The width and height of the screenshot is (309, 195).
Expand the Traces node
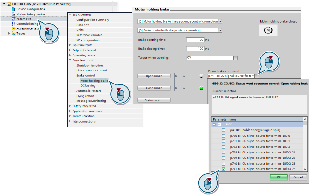[9, 34]
